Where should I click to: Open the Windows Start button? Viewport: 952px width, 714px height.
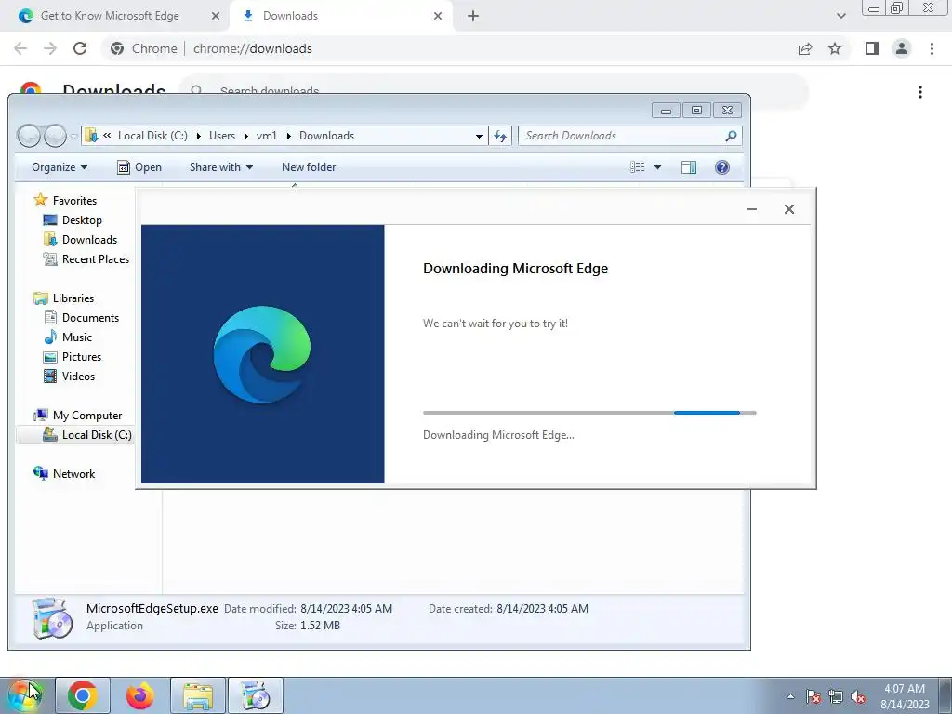click(x=26, y=695)
